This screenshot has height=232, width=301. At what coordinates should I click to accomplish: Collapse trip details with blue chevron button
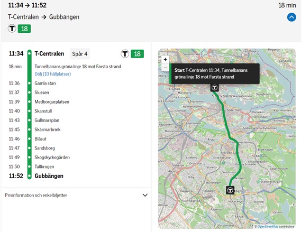(291, 17)
